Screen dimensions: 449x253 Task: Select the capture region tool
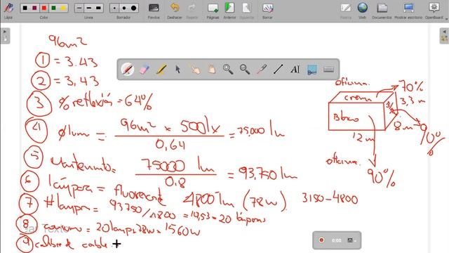311,70
